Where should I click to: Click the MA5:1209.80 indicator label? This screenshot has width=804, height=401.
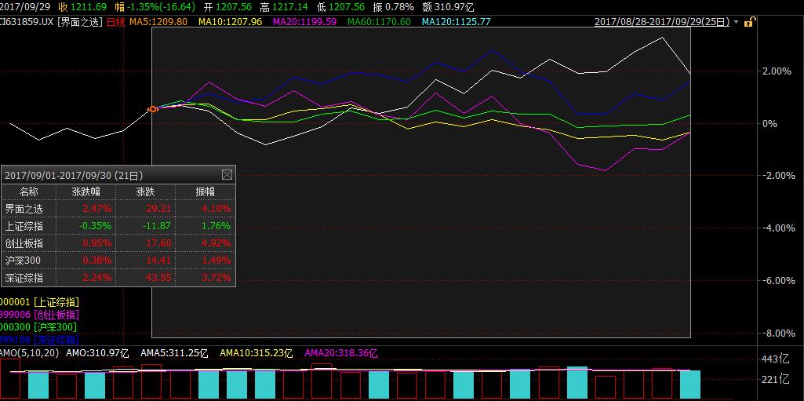pyautogui.click(x=158, y=21)
